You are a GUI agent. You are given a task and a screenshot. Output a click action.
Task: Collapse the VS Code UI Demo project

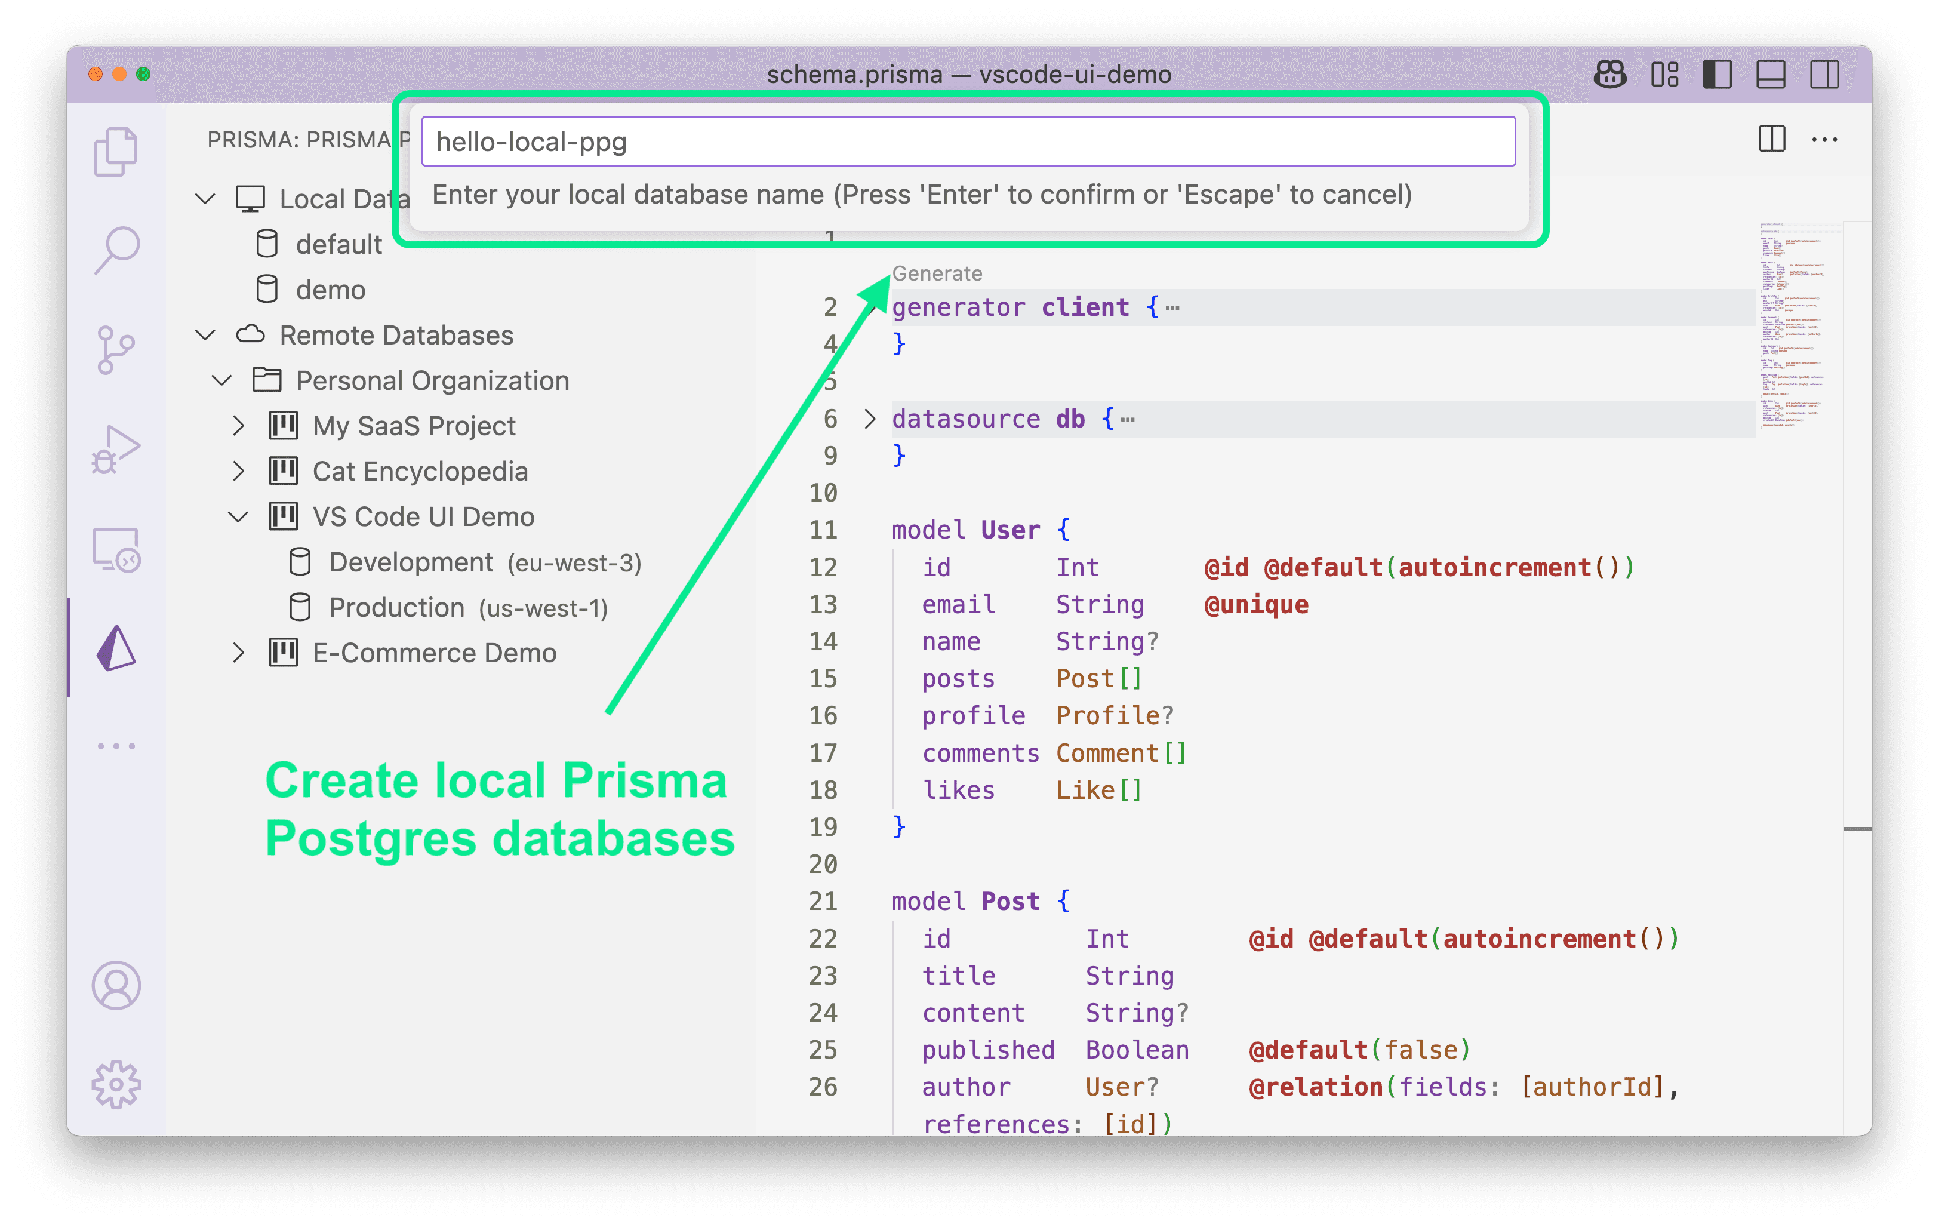(238, 516)
